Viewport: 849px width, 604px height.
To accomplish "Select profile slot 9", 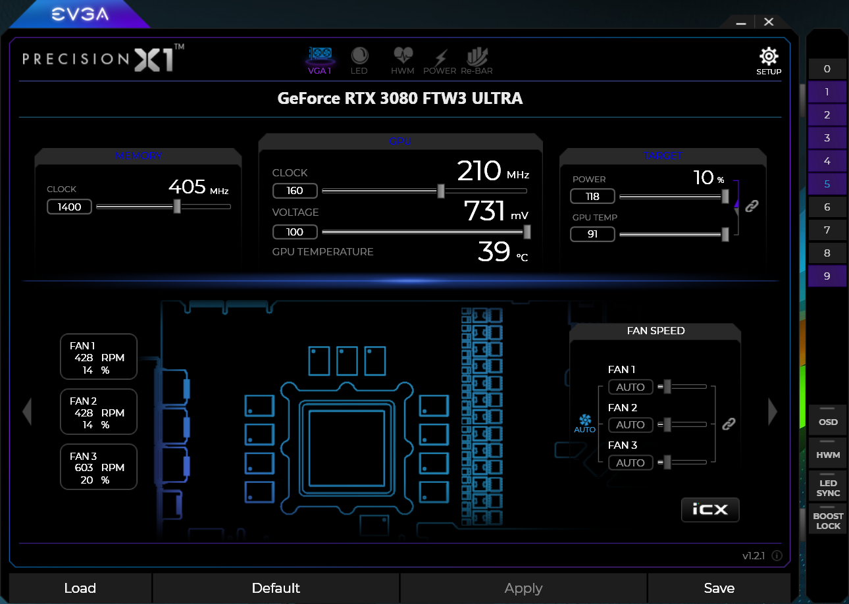I will click(827, 276).
